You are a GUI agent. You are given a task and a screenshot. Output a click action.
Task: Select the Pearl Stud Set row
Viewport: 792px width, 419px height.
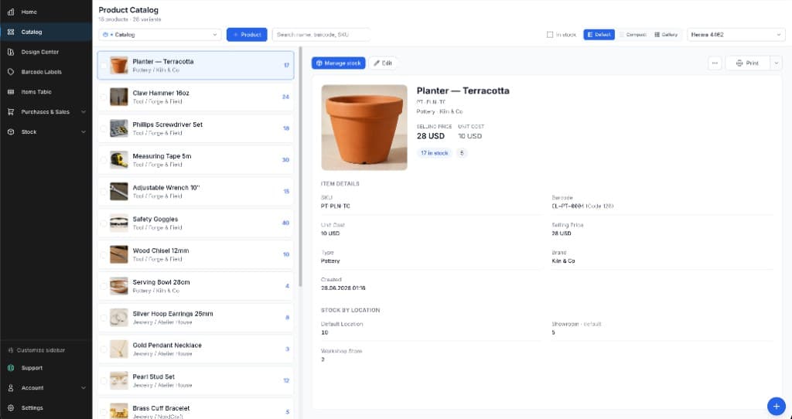coord(196,380)
